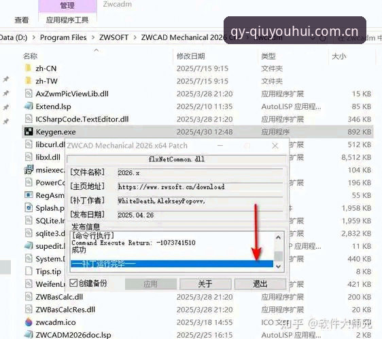Image resolution: width=382 pixels, height=339 pixels.
Task: Click the sqlite3.d file icon
Action: pyautogui.click(x=29, y=233)
